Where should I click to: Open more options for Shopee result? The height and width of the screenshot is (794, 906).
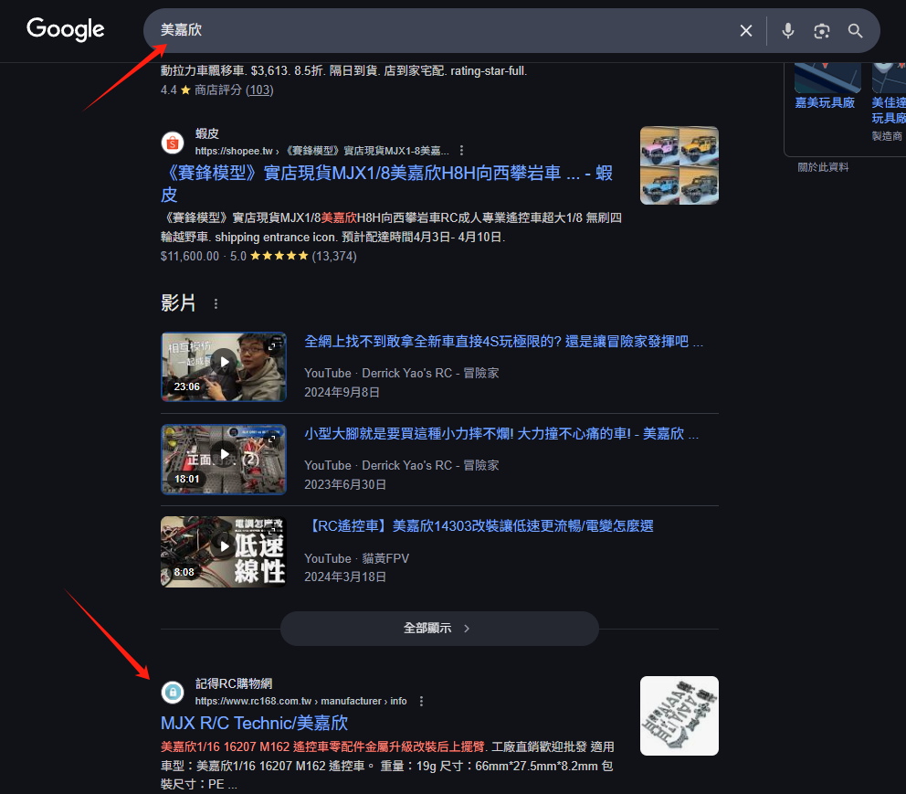(461, 151)
